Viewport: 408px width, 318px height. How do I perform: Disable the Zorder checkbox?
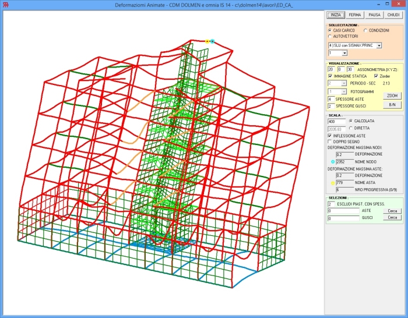point(376,76)
